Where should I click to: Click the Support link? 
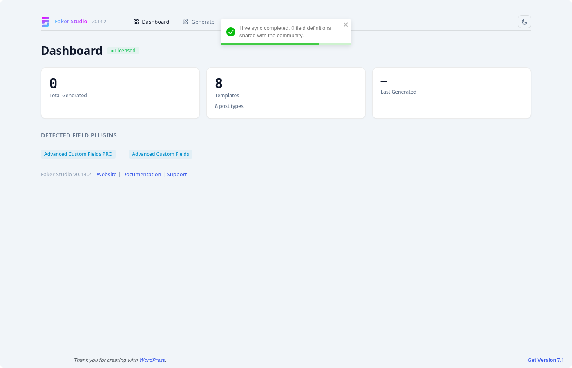click(177, 174)
